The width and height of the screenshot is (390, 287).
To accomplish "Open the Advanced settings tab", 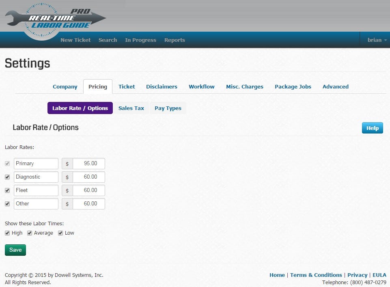I will point(336,86).
